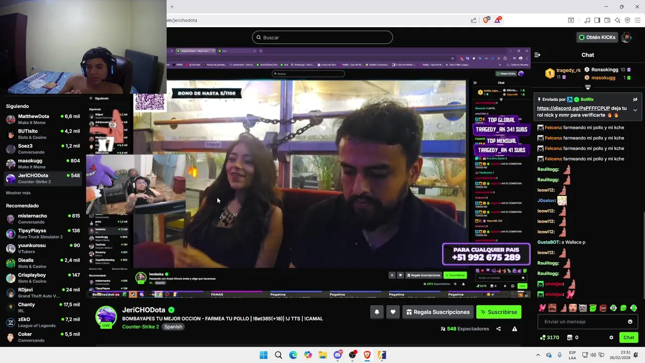This screenshot has height=363, width=645.
Task: Click the share stream icon
Action: tap(498, 329)
